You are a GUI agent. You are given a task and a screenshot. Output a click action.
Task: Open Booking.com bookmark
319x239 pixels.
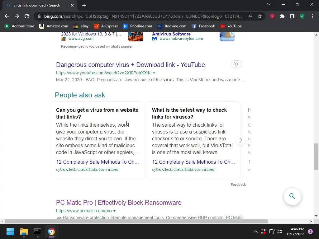click(x=172, y=26)
